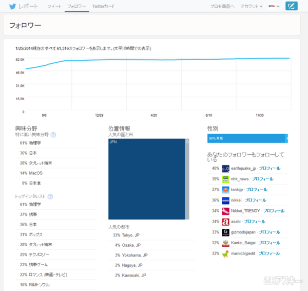The height and width of the screenshot is (291, 308).
Task: Click the 62.0K y-axis label
Action: [x=20, y=60]
